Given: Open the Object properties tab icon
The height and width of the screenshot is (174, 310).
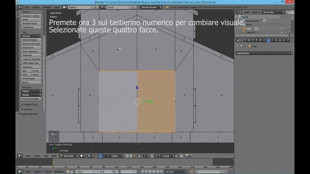Looking at the screenshot, I should pyautogui.click(x=261, y=40).
